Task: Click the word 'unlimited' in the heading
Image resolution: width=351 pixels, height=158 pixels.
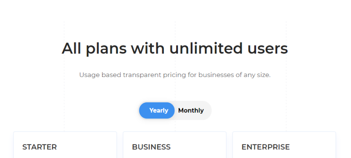Action: pos(206,48)
